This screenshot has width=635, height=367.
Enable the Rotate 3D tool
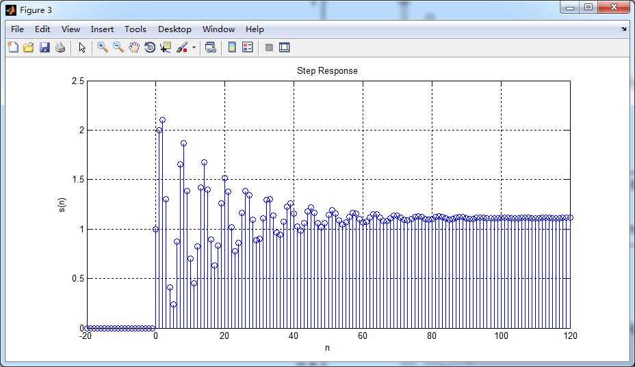[150, 47]
